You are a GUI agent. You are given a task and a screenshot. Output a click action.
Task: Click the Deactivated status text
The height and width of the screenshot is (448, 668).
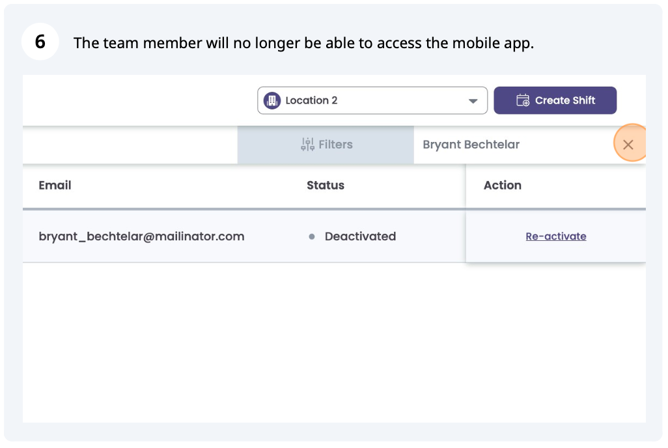click(x=360, y=236)
